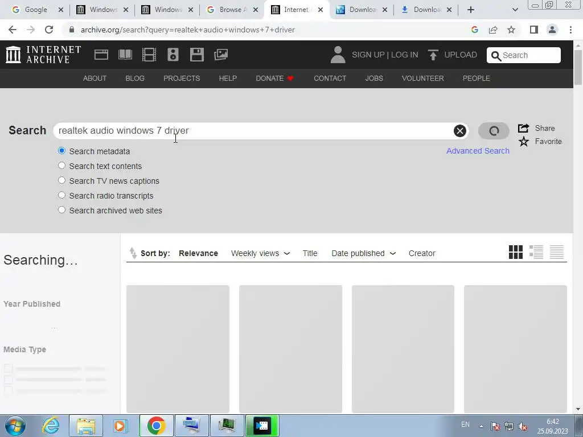Click the SIGN UP link

368,55
